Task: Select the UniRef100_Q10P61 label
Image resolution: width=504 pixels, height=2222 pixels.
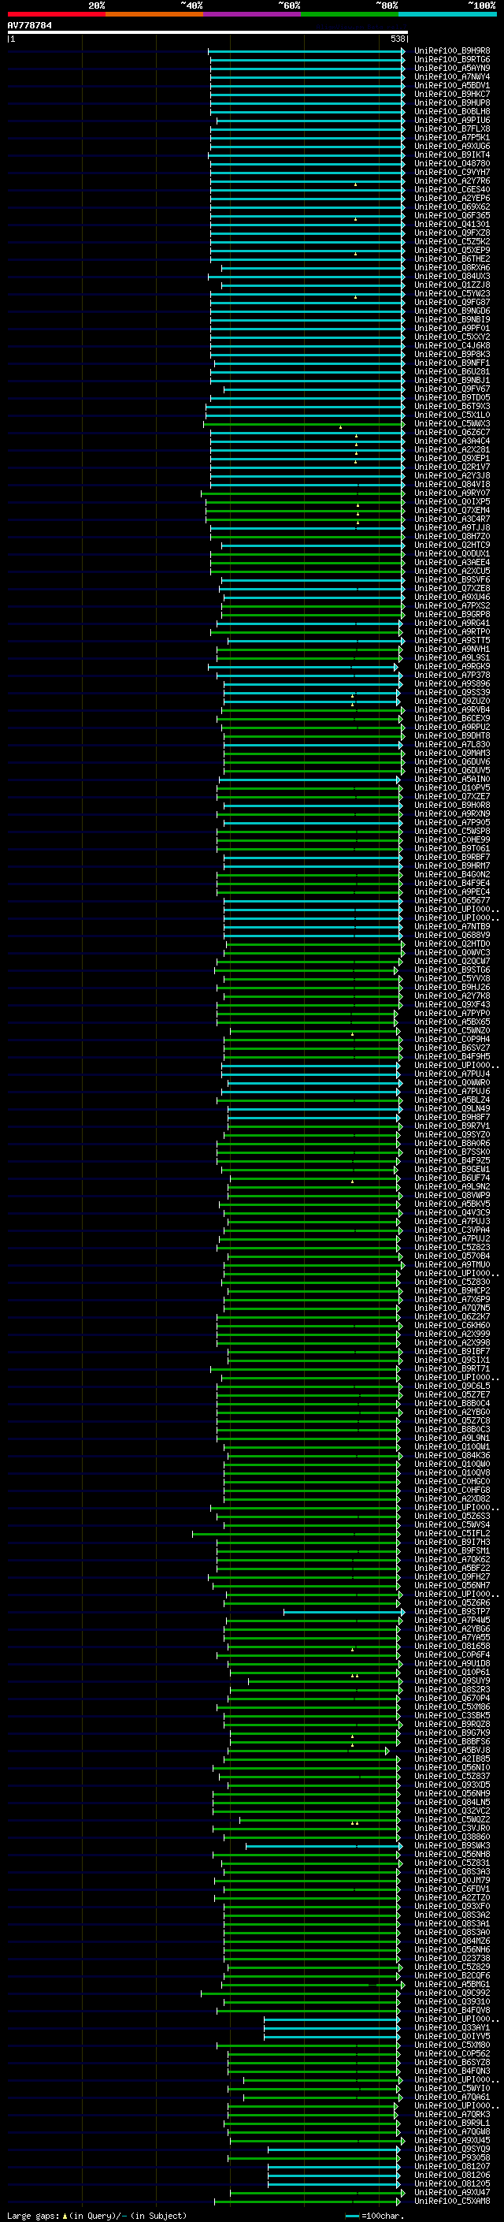Action: click(452, 1672)
